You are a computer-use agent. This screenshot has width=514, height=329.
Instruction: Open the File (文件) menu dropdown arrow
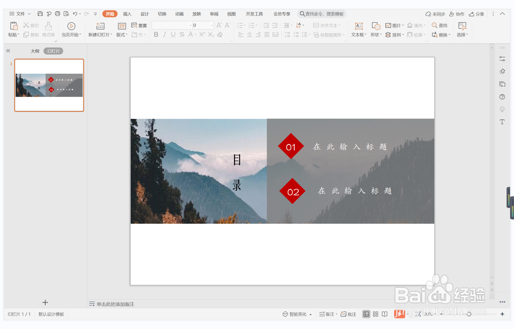29,14
